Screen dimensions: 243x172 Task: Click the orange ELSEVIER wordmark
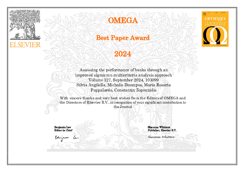tap(25, 45)
